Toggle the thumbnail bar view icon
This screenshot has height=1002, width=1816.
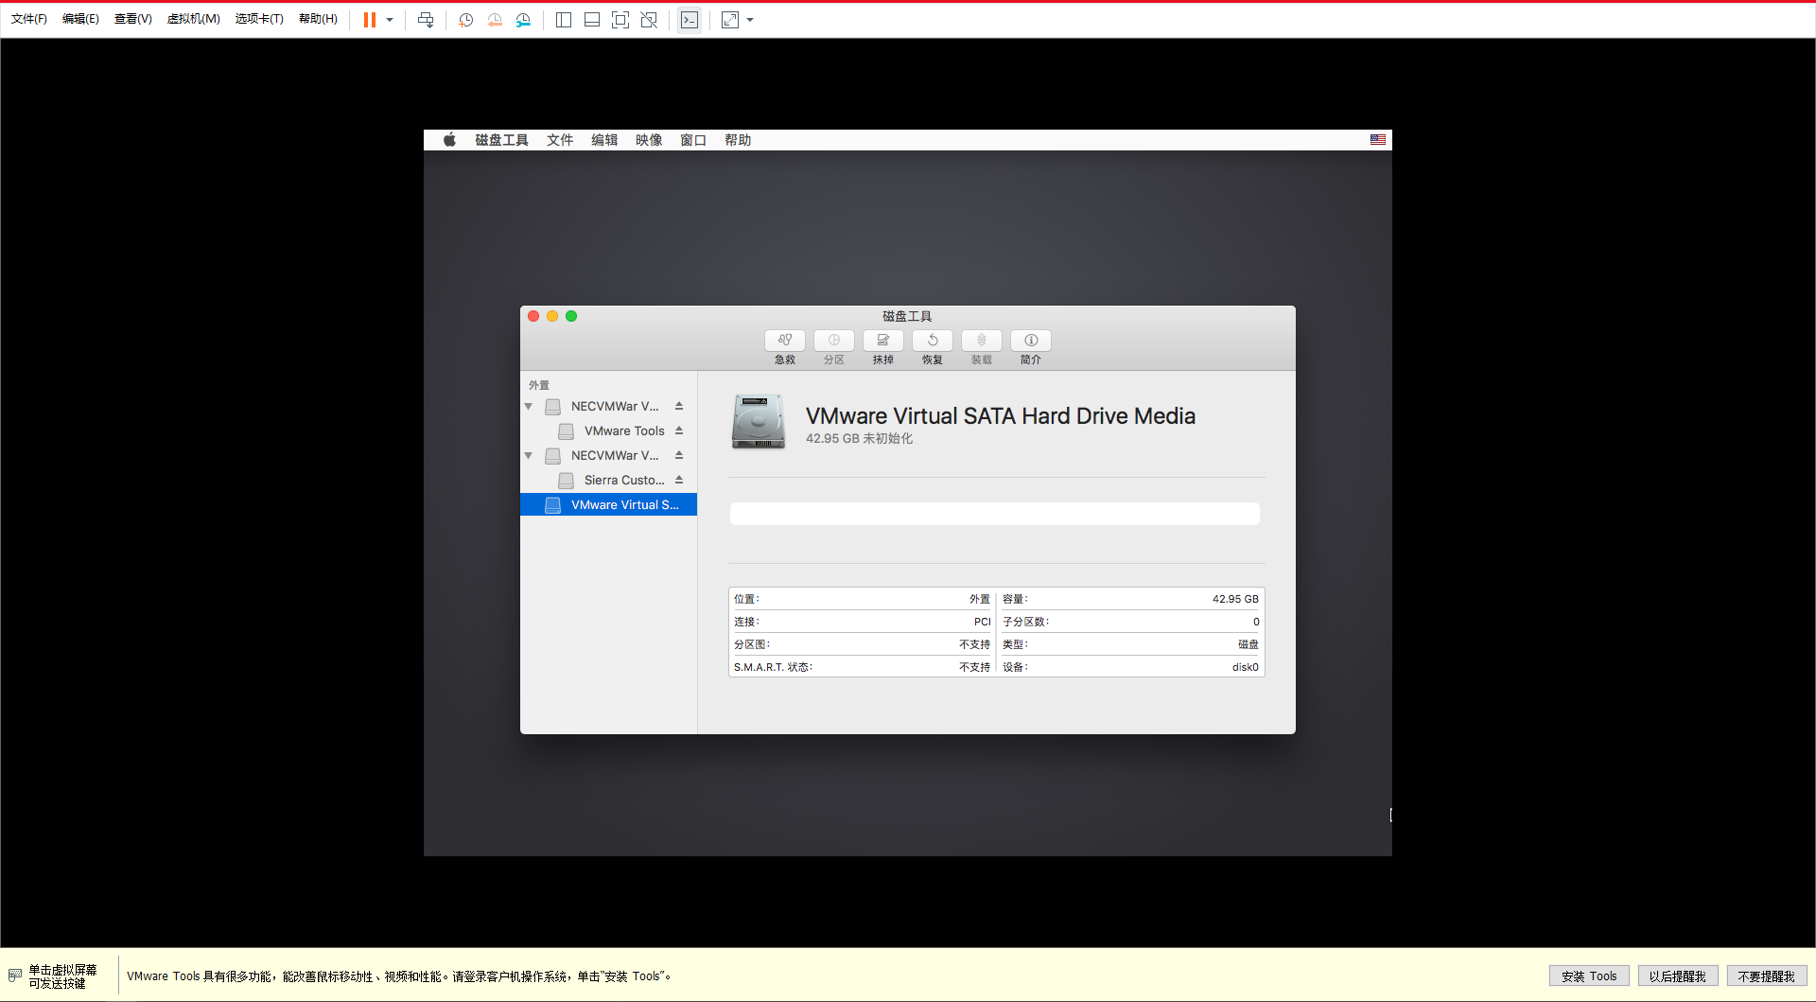592,20
